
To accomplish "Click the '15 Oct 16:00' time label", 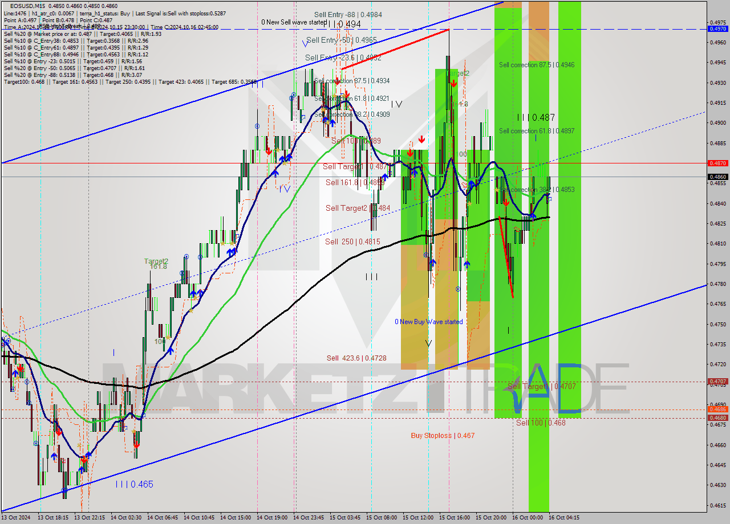I will coord(455,518).
